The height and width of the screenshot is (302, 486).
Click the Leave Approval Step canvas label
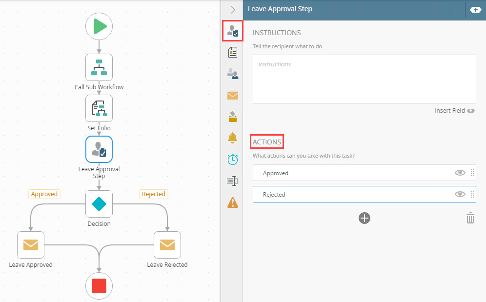[99, 172]
